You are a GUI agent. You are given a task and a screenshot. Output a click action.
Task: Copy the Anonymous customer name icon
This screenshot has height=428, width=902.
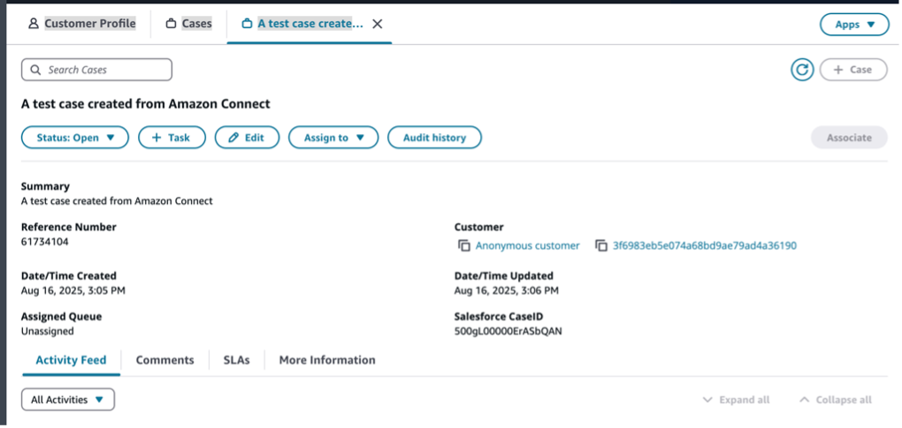(463, 245)
